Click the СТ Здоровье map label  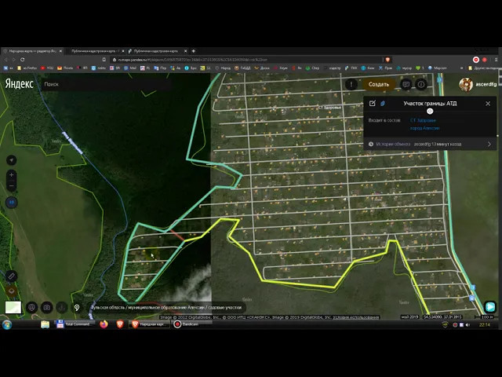pos(329,108)
